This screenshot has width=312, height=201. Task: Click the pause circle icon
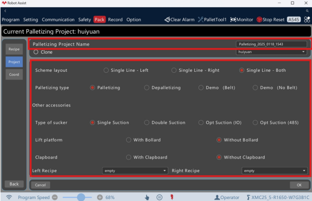tap(159, 198)
